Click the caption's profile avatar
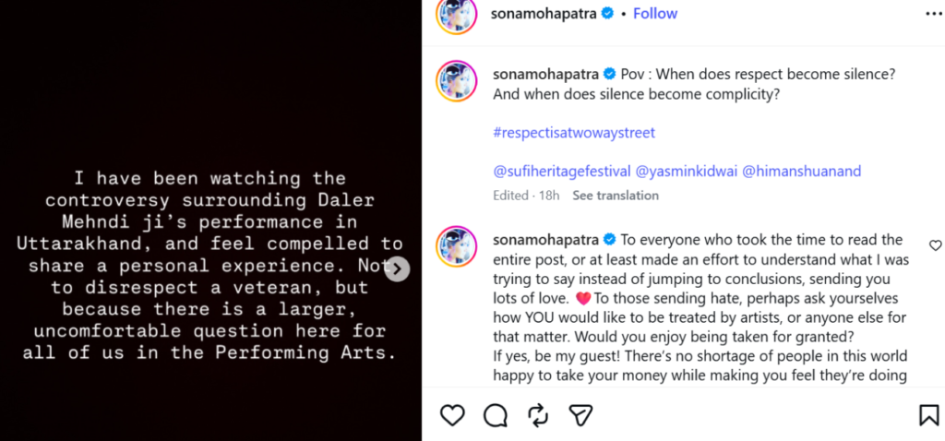Image resolution: width=945 pixels, height=441 pixels. click(x=457, y=81)
